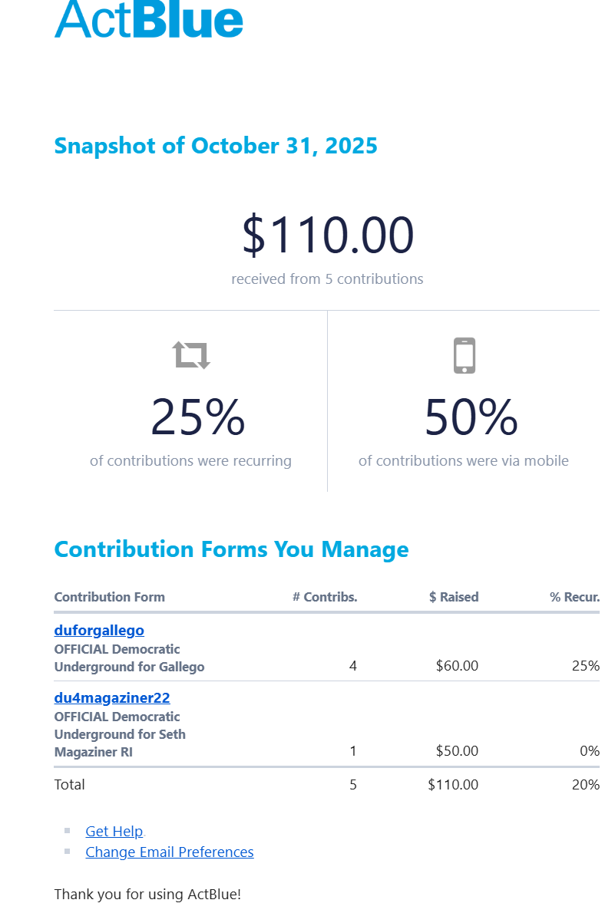Image resolution: width=615 pixels, height=913 pixels.
Task: Click the $50.00 raised amount for Magaziner
Action: tap(457, 751)
